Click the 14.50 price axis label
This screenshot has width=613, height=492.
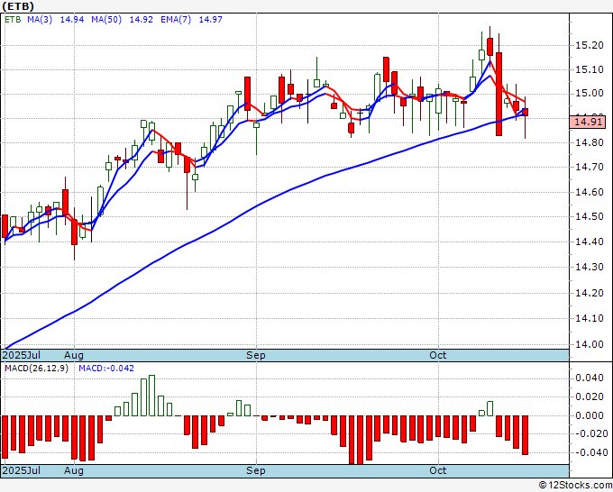(590, 216)
